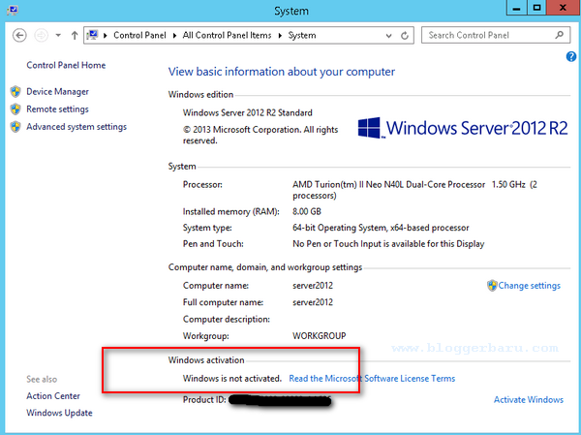Open Action Center link
Image resolution: width=581 pixels, height=435 pixels.
(53, 396)
